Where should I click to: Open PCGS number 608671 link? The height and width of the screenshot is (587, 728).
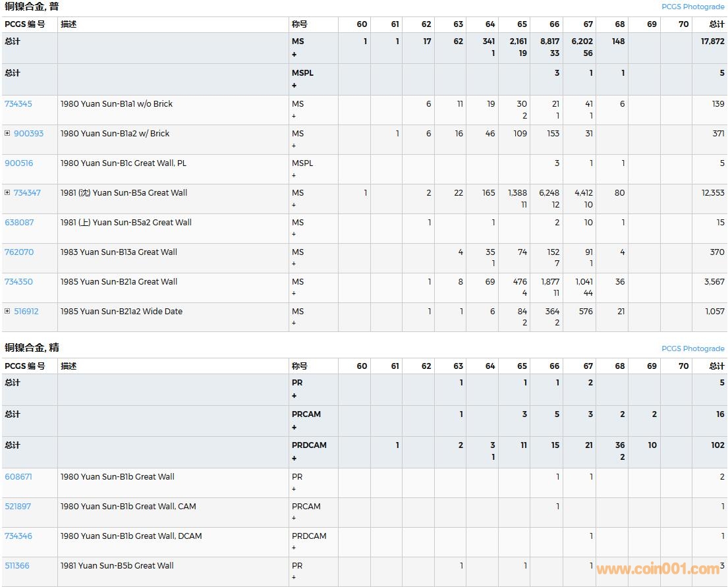coord(18,476)
